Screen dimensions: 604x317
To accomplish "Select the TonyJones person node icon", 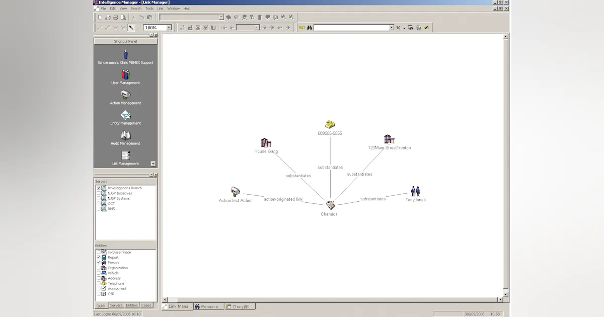I will click(x=416, y=191).
